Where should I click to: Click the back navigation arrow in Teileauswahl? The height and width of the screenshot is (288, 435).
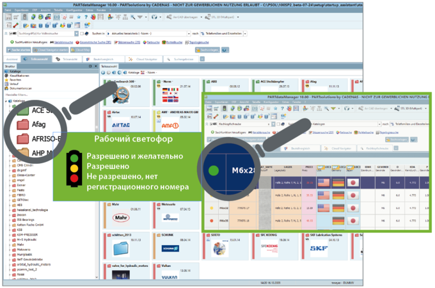(x=103, y=73)
